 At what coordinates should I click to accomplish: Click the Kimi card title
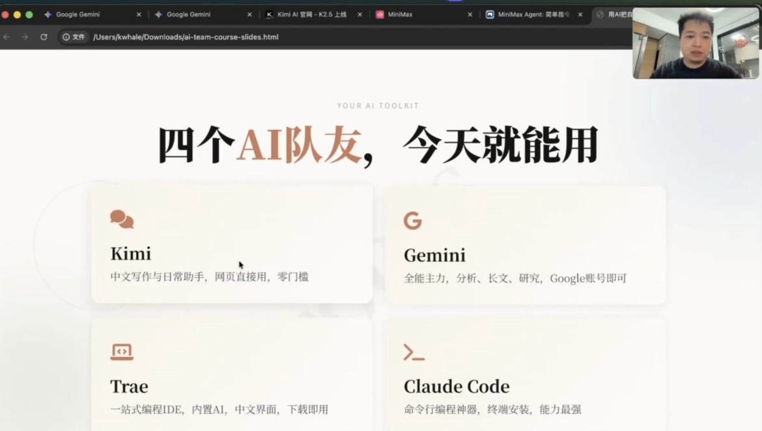point(130,253)
